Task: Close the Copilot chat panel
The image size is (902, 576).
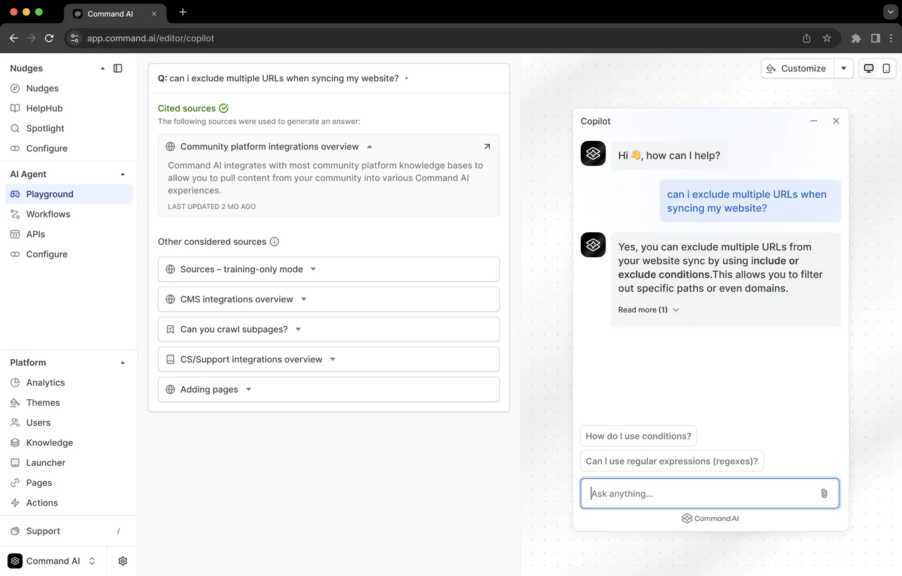Action: [836, 121]
